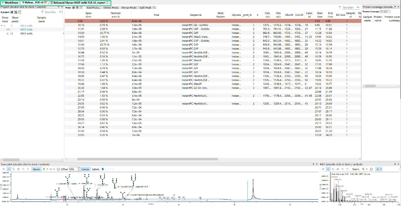
Task: Undock the Project panel with float icon
Action: 58,7
